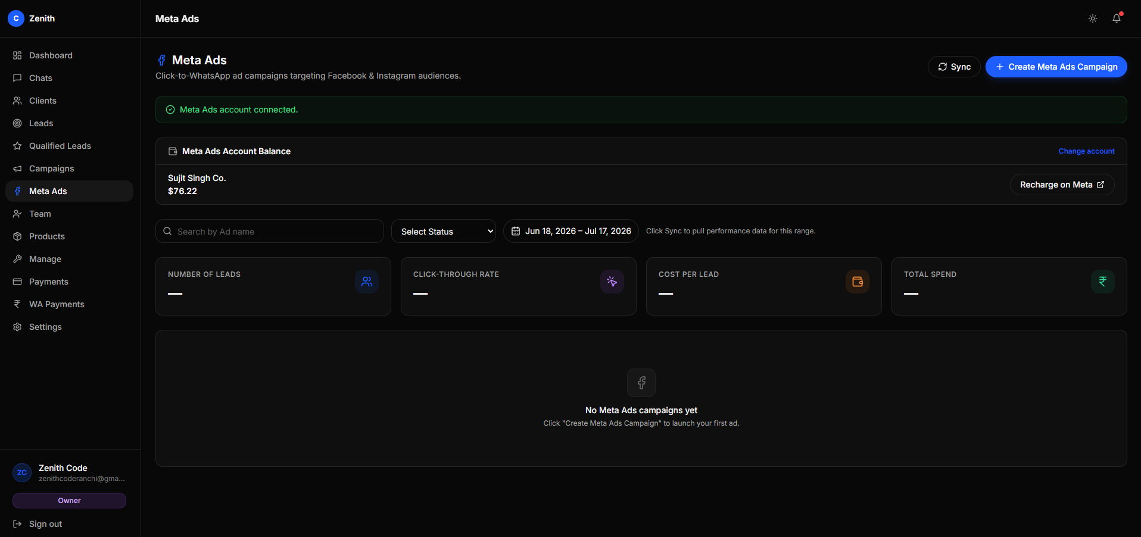Go to Dashboard in sidebar

point(69,55)
